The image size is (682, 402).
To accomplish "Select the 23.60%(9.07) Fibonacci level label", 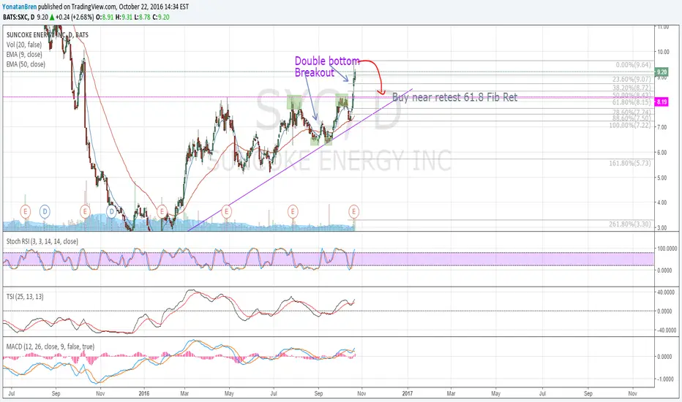I will click(632, 80).
